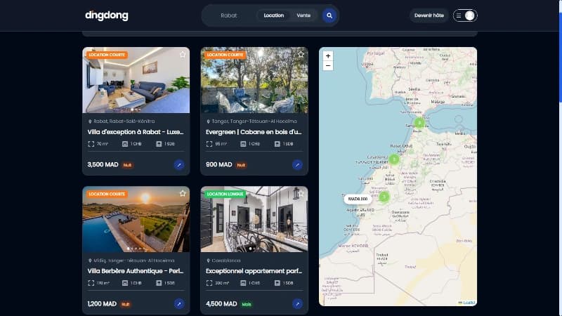562x316 pixels.
Task: Star the Evergreen Cabane en bois listing
Action: [x=301, y=54]
